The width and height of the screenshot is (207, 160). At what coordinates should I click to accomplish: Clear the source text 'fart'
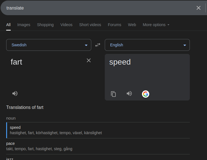click(89, 60)
